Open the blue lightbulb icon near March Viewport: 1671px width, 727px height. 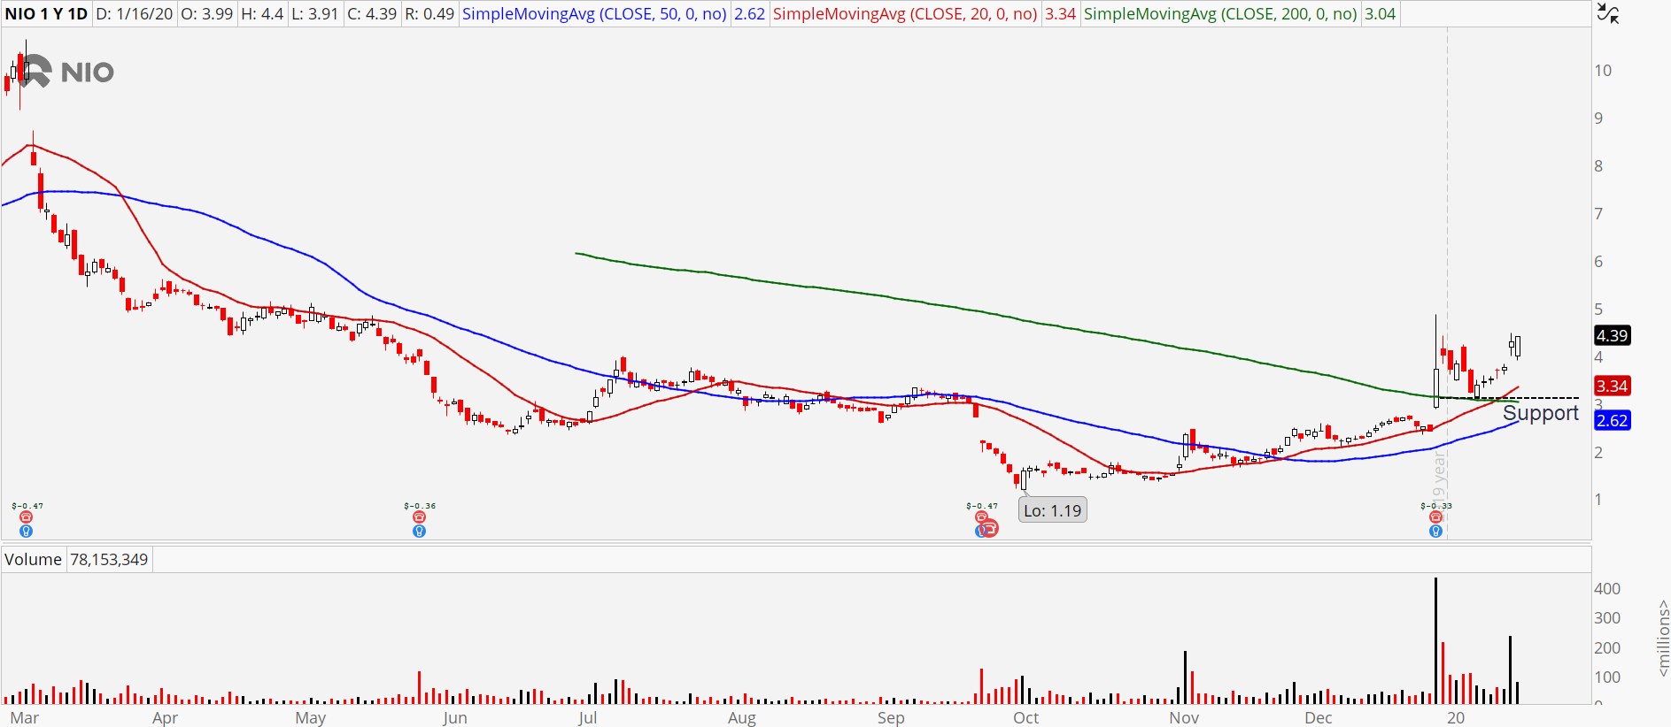[26, 531]
